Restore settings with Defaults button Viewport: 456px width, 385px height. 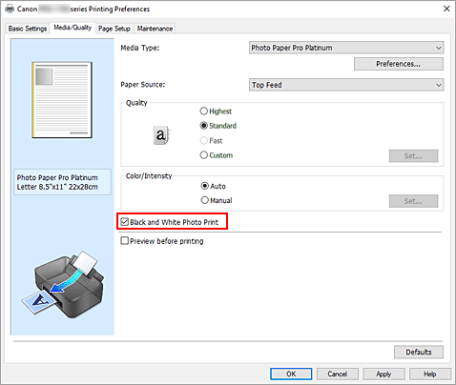coord(419,352)
